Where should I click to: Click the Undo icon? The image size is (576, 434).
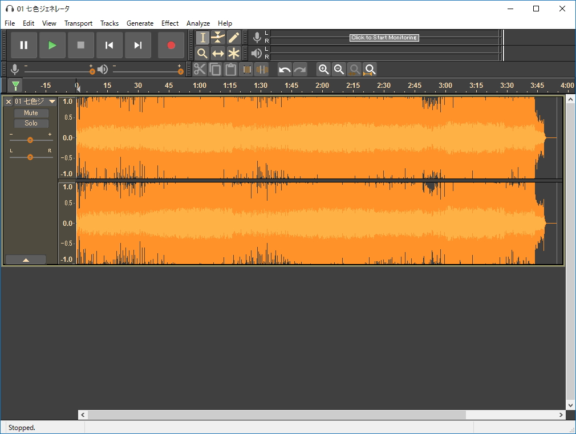click(284, 69)
